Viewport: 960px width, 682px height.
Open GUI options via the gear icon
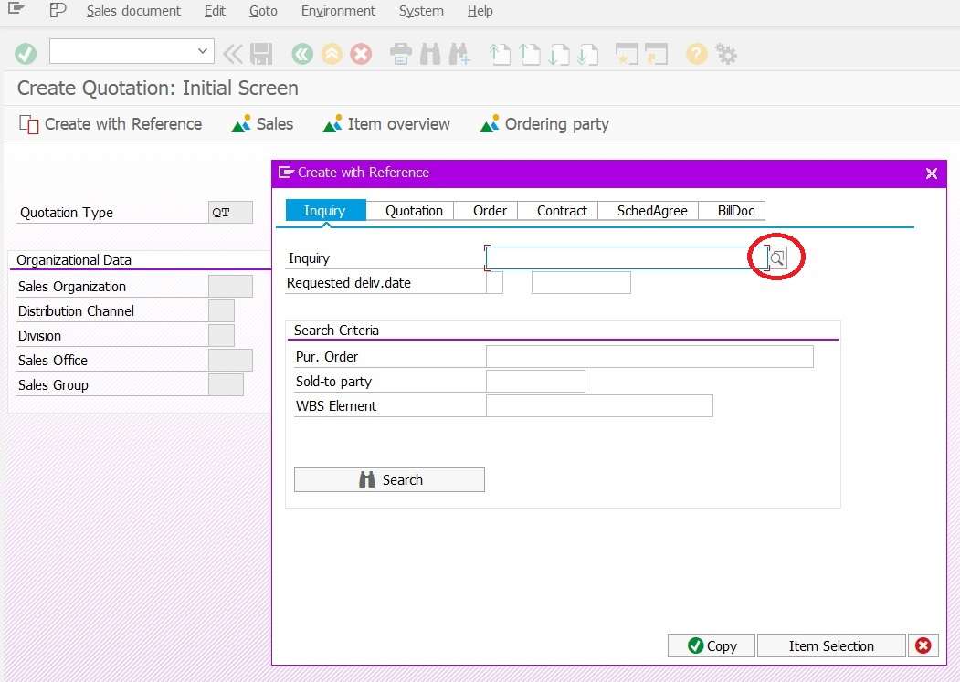[725, 53]
